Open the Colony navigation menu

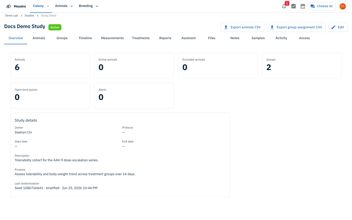point(41,6)
